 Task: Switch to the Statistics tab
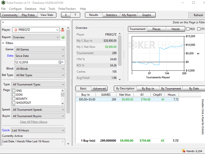[x=111, y=15]
